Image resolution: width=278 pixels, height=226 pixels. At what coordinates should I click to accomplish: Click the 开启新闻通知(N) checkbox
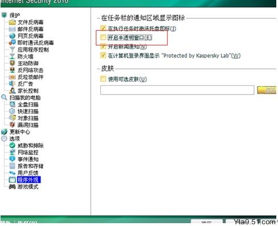[x=103, y=46]
